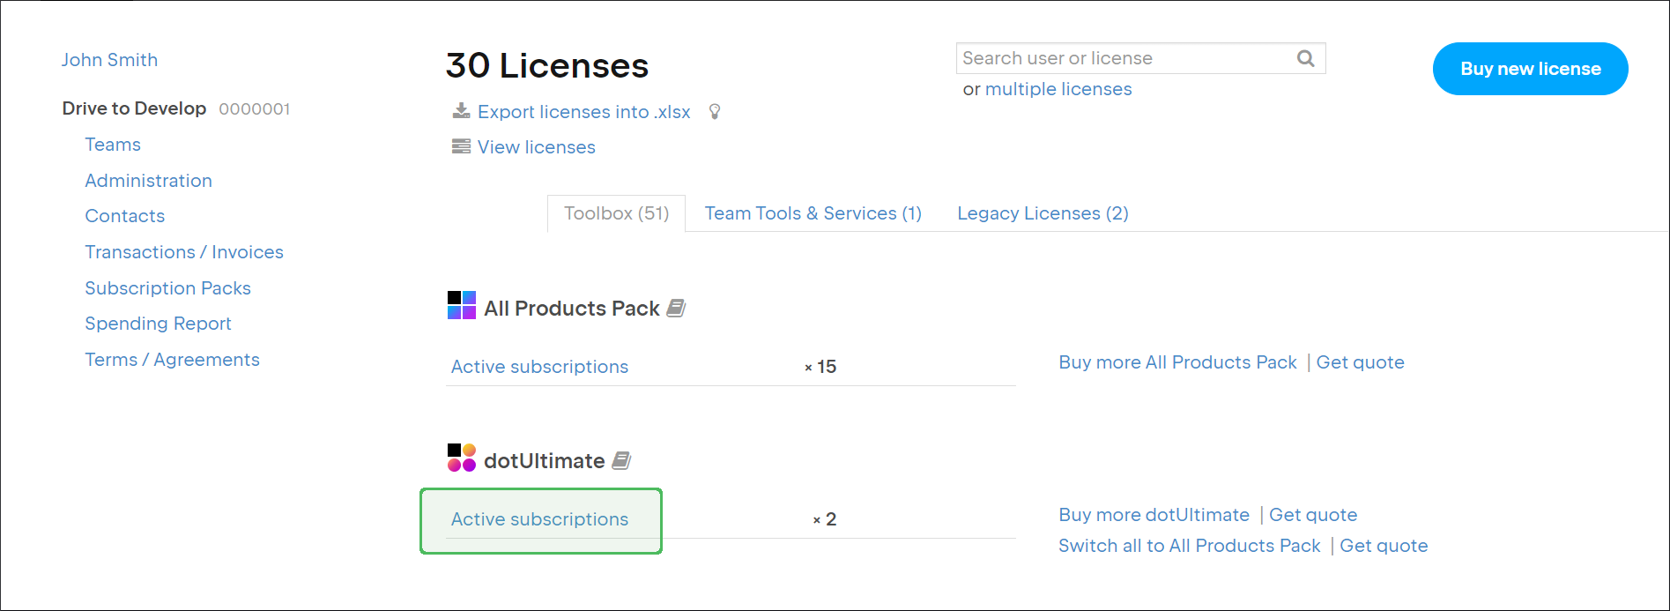Click book icon next to dotUltimate
Screen dimensions: 1670x611
621,460
